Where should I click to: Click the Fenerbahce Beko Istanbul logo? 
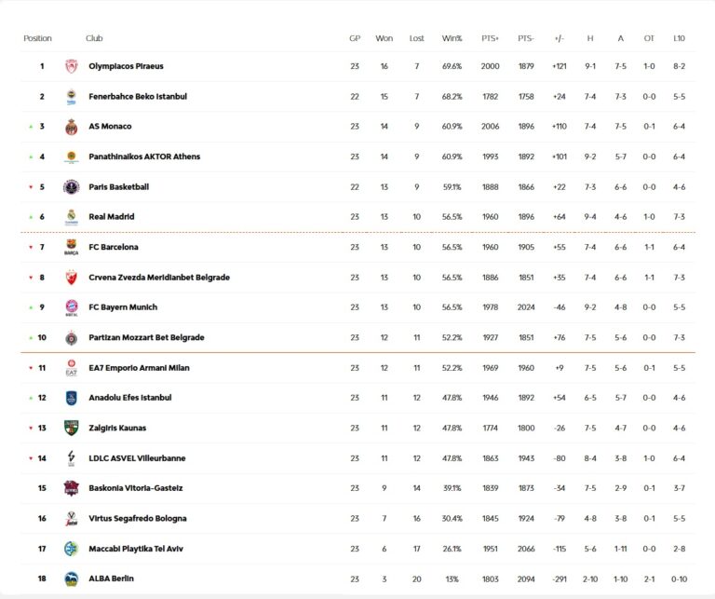[x=72, y=97]
